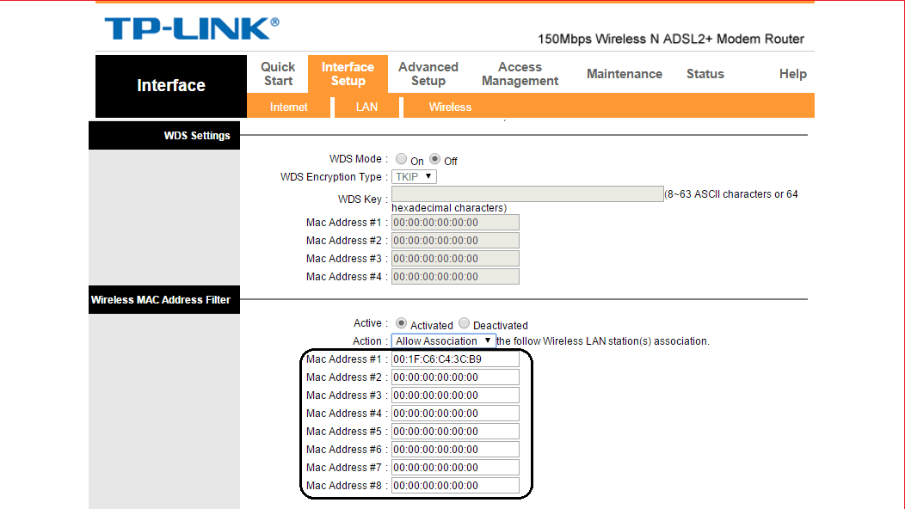This screenshot has width=905, height=509.
Task: Switch to Advanced Setup tab
Action: [428, 74]
